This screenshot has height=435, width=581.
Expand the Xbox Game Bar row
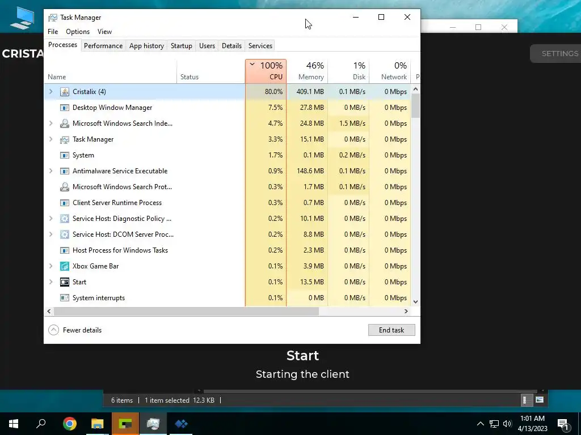click(51, 266)
